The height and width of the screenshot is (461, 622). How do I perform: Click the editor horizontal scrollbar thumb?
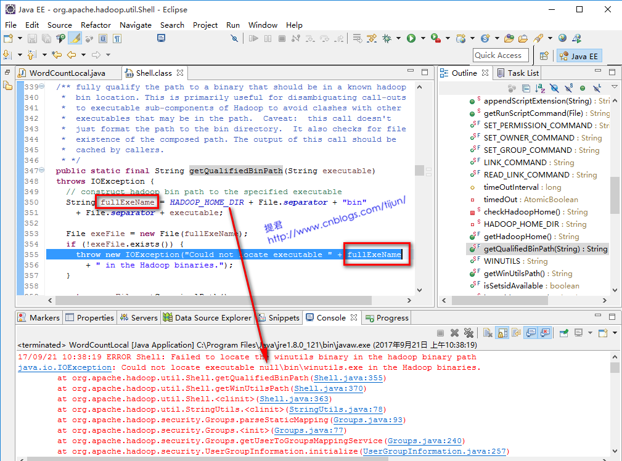tap(213, 301)
